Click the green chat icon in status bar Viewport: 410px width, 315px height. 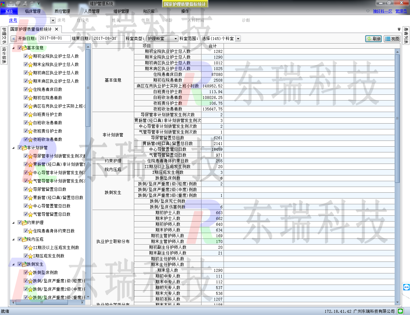(x=400, y=311)
